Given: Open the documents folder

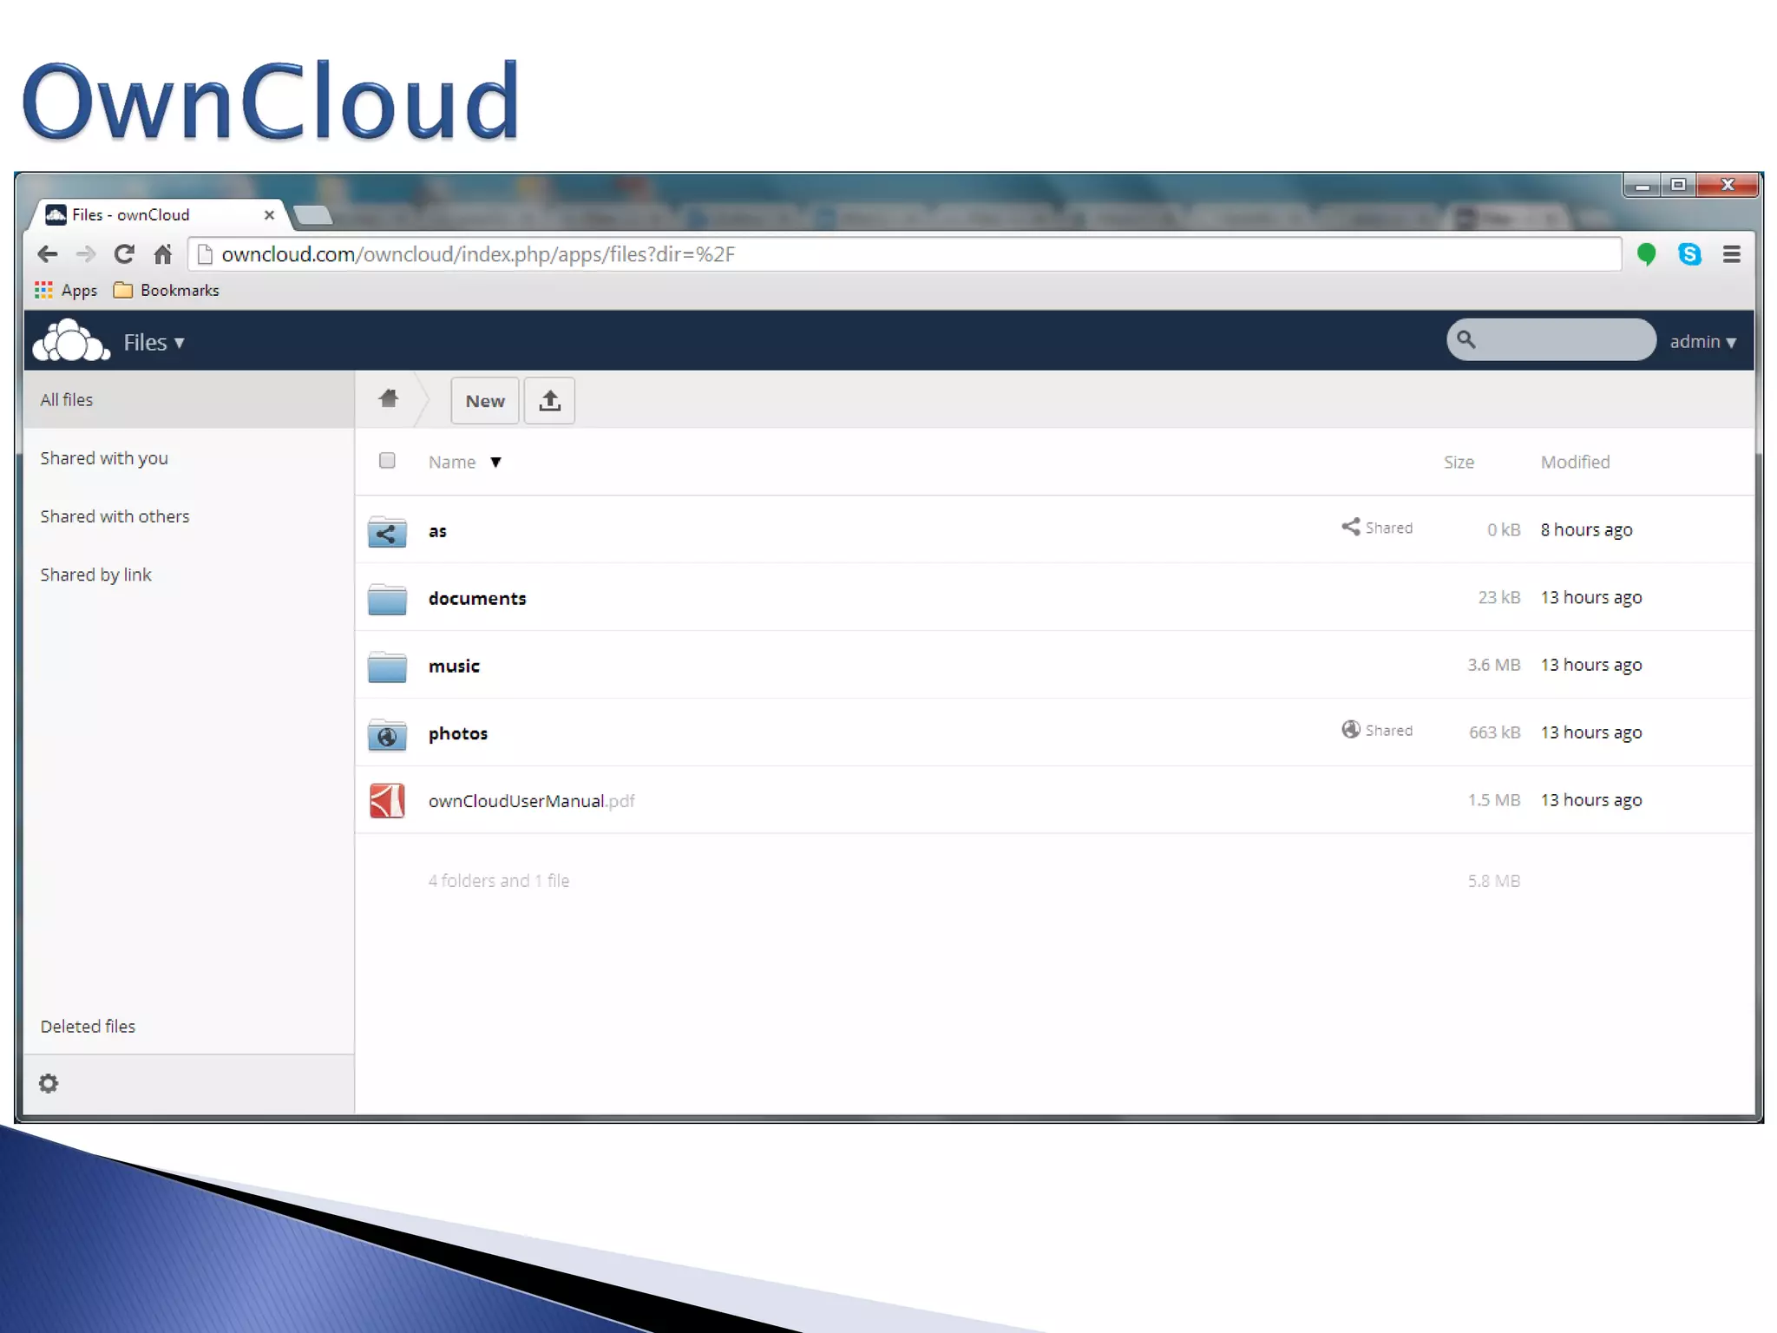Looking at the screenshot, I should pos(476,599).
